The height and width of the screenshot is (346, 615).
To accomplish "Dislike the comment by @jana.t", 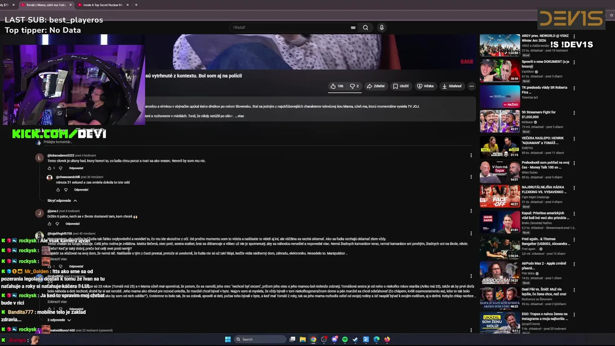I will [57, 224].
